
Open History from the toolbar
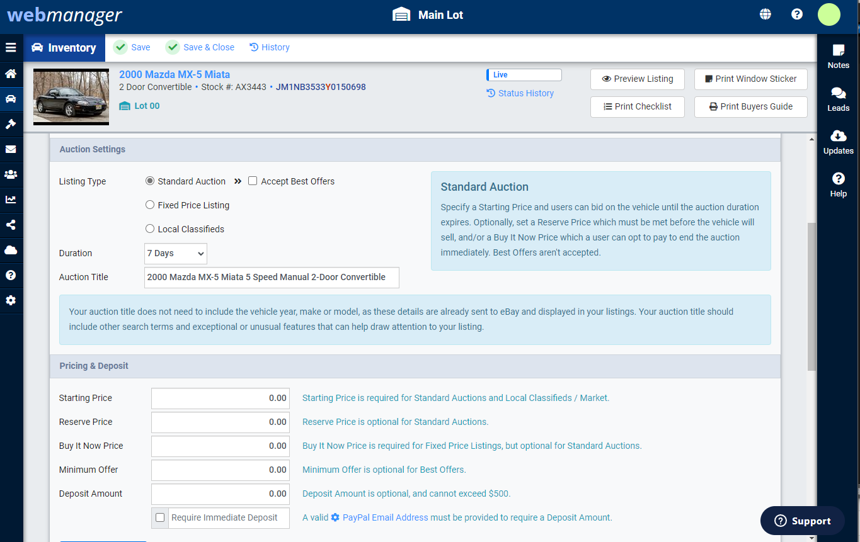(x=270, y=47)
